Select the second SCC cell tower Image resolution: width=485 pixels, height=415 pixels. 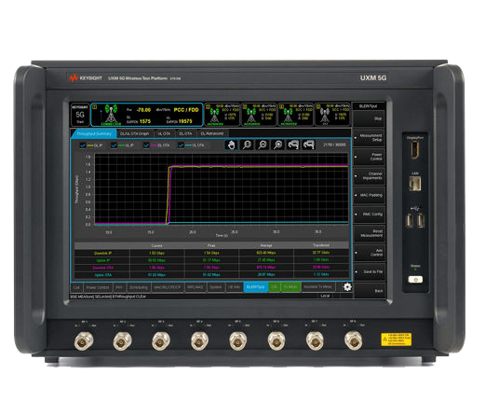click(251, 115)
